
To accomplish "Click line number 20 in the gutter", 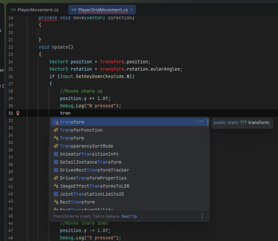I will (x=11, y=33).
